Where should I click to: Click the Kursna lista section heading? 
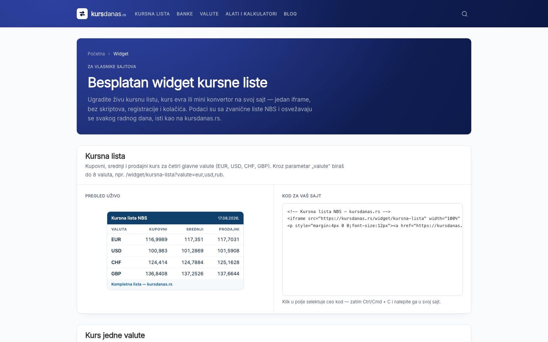[x=105, y=156]
